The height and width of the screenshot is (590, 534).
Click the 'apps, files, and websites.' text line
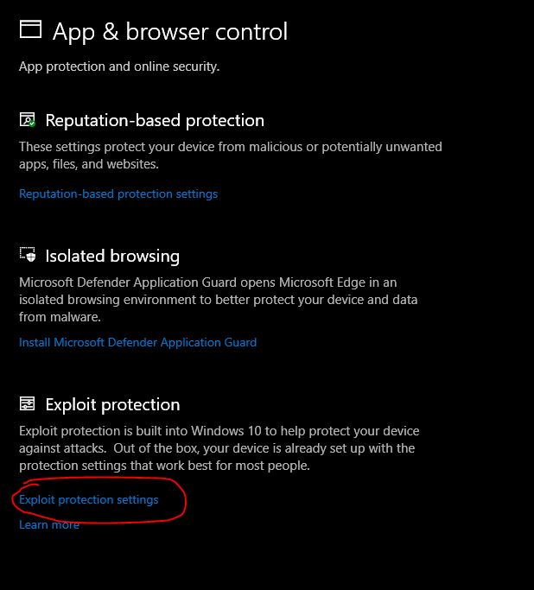pyautogui.click(x=88, y=164)
